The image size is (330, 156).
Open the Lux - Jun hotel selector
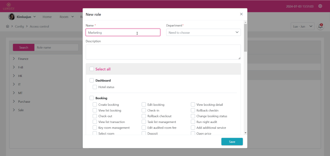click(302, 26)
